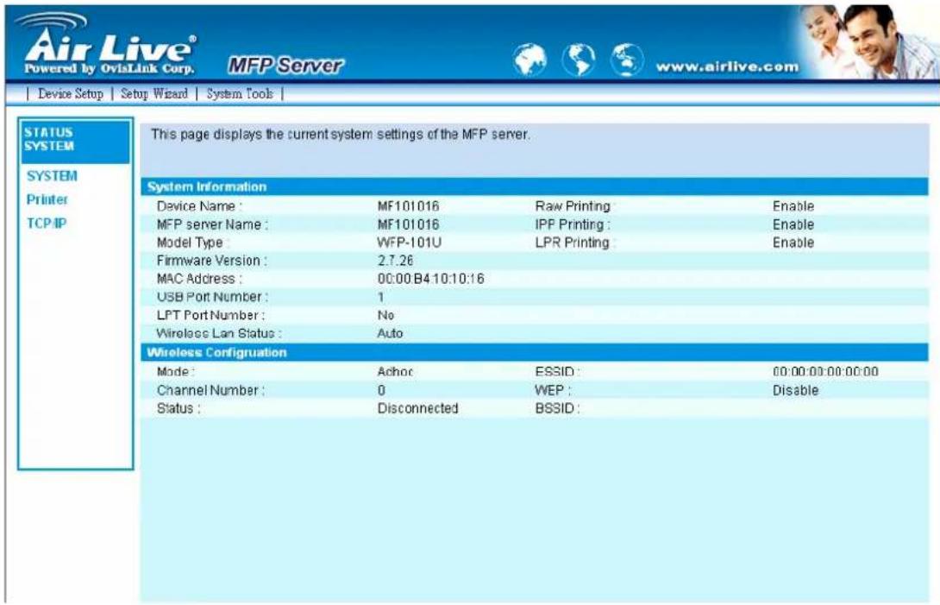This screenshot has width=940, height=605.
Task: Open the Setup Wizard menu
Action: tap(154, 93)
